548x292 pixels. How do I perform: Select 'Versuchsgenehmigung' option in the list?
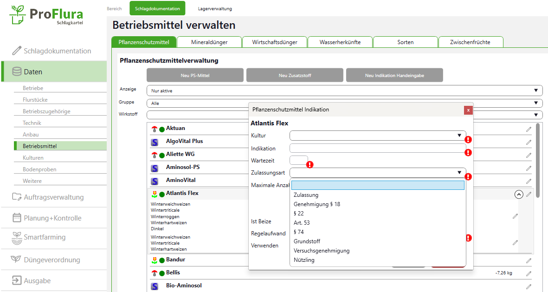tap(322, 251)
